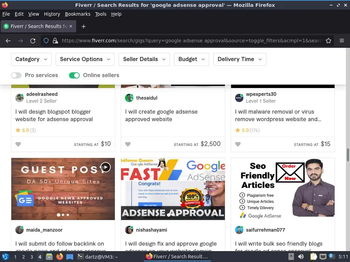Play the Guest Post gig video
The image size is (350, 262).
(106, 167)
